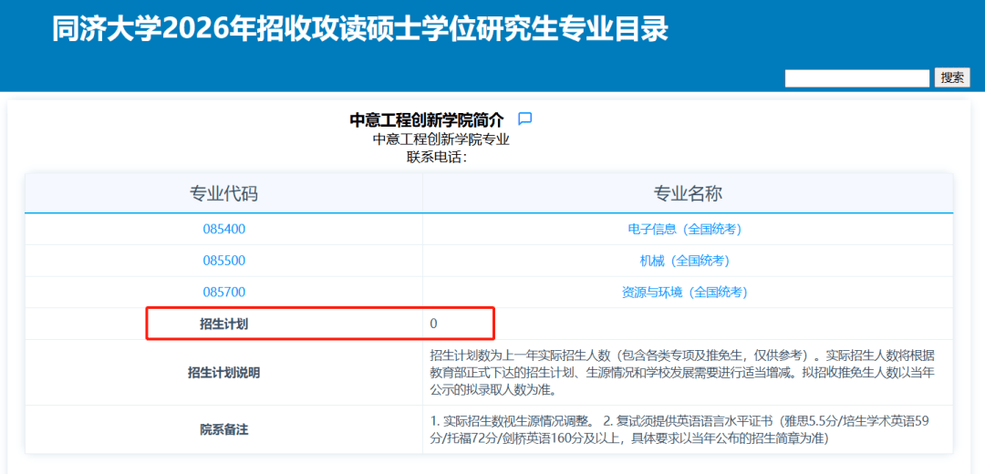Click the search input field

(x=856, y=78)
